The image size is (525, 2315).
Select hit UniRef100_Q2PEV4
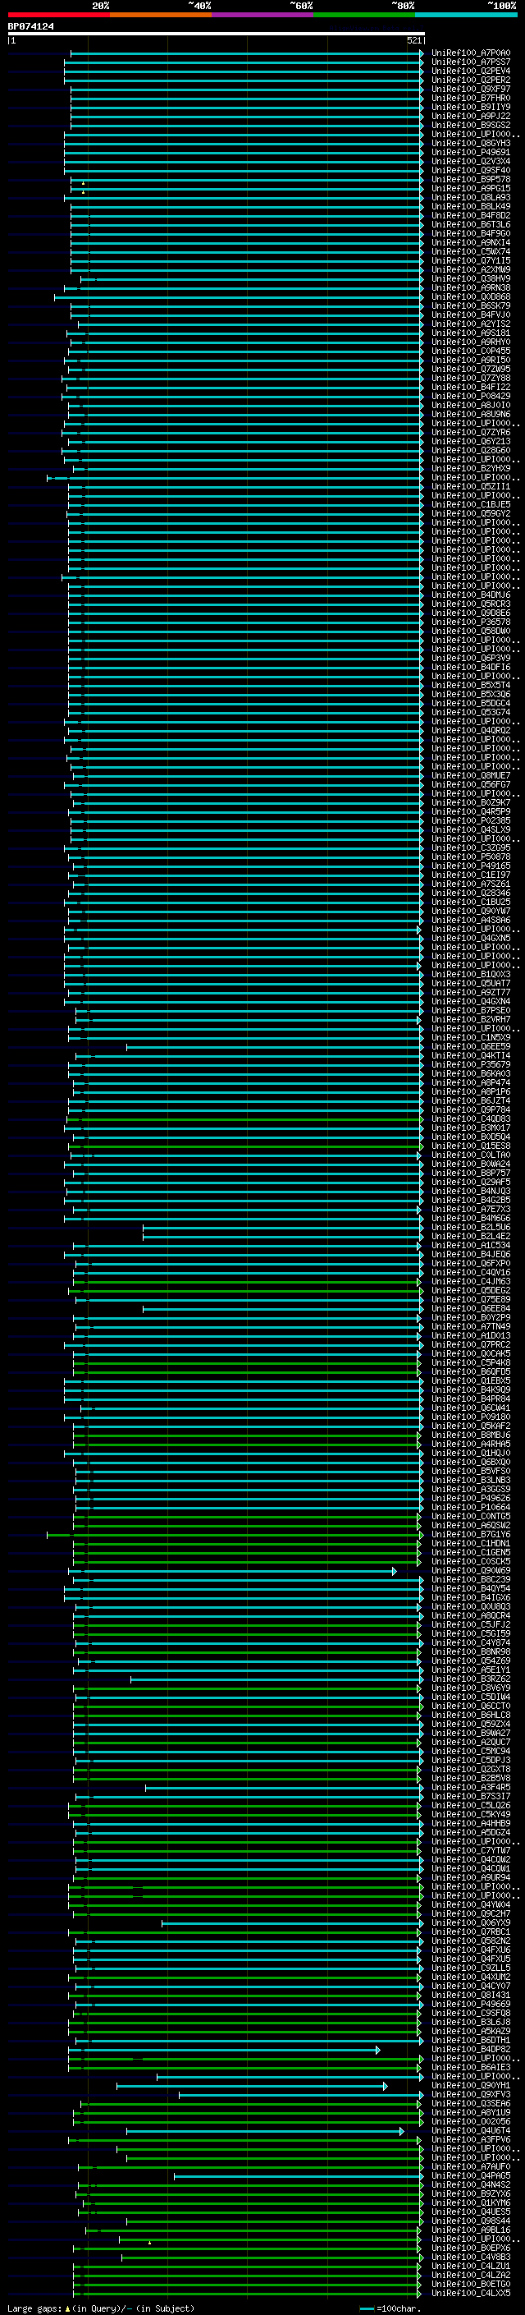(x=470, y=71)
